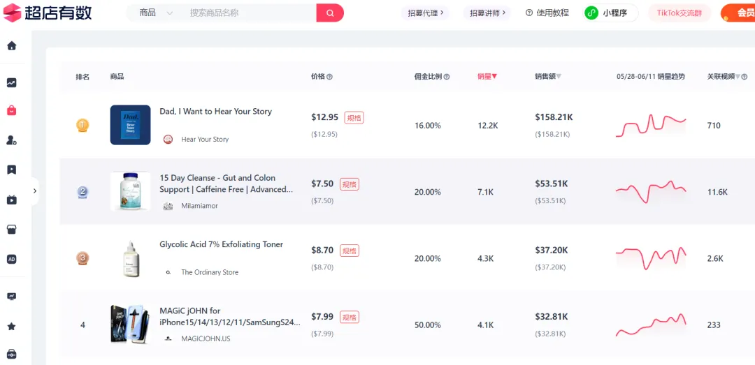Click the Dad book product thumbnail

click(130, 125)
